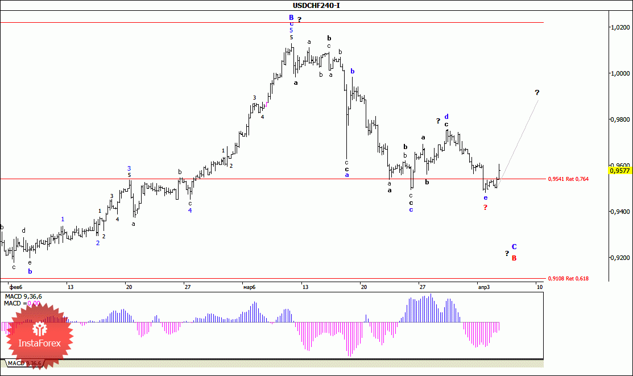Click the USDCHF240-I chart title

[x=316, y=6]
